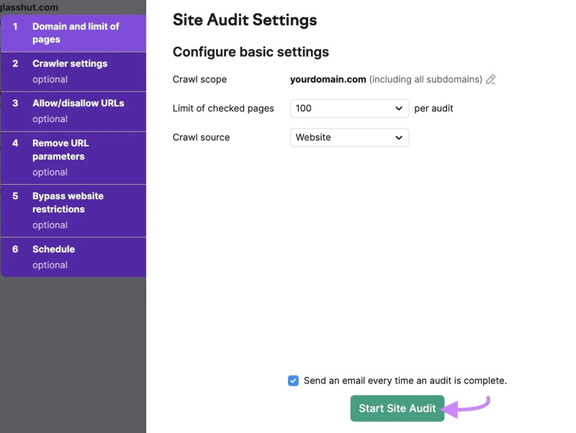Viewport: 576px width, 433px height.
Task: Click the pencil icon to edit crawl scope
Action: pos(491,80)
